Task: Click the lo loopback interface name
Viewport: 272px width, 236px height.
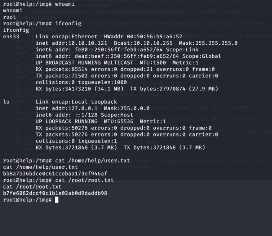Action: click(x=6, y=102)
